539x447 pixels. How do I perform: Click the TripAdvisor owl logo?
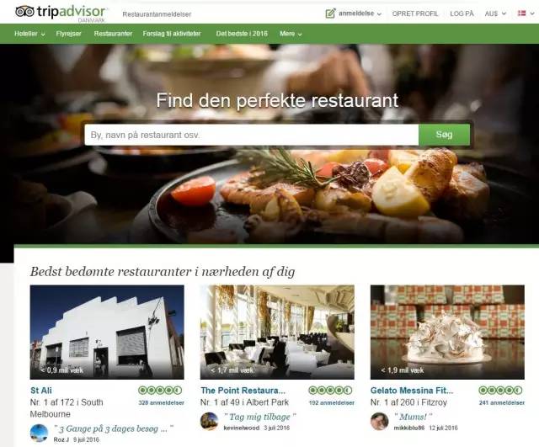point(25,12)
